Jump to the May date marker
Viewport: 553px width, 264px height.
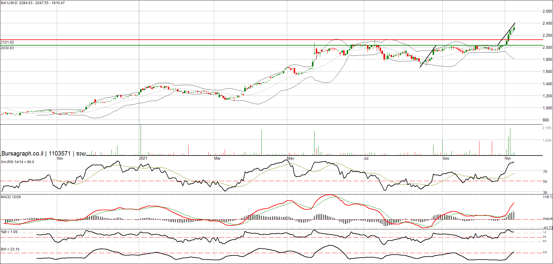(x=291, y=158)
